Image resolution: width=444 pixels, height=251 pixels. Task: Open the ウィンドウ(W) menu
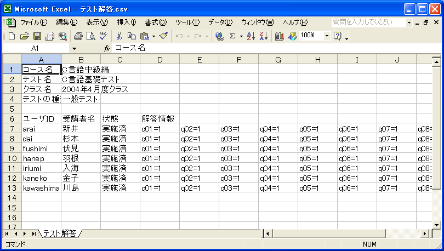tap(258, 22)
